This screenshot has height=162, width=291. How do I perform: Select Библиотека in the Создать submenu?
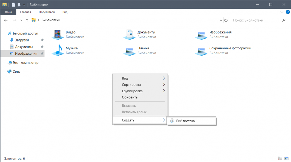coord(185,121)
